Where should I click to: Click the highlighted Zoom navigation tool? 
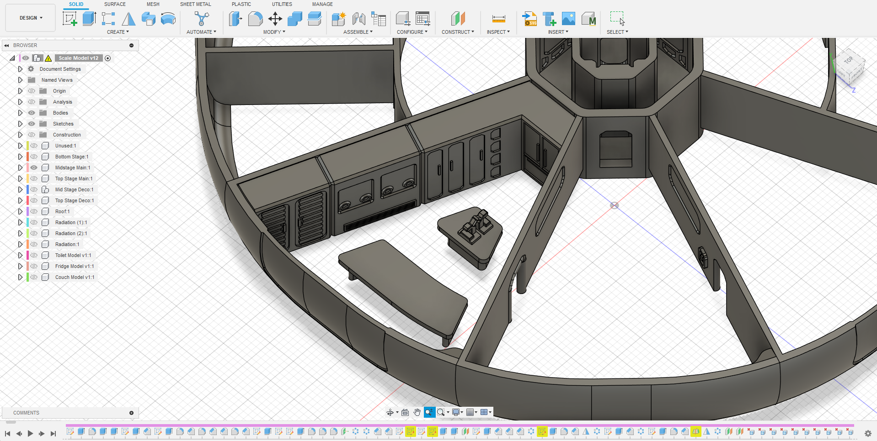pyautogui.click(x=429, y=412)
